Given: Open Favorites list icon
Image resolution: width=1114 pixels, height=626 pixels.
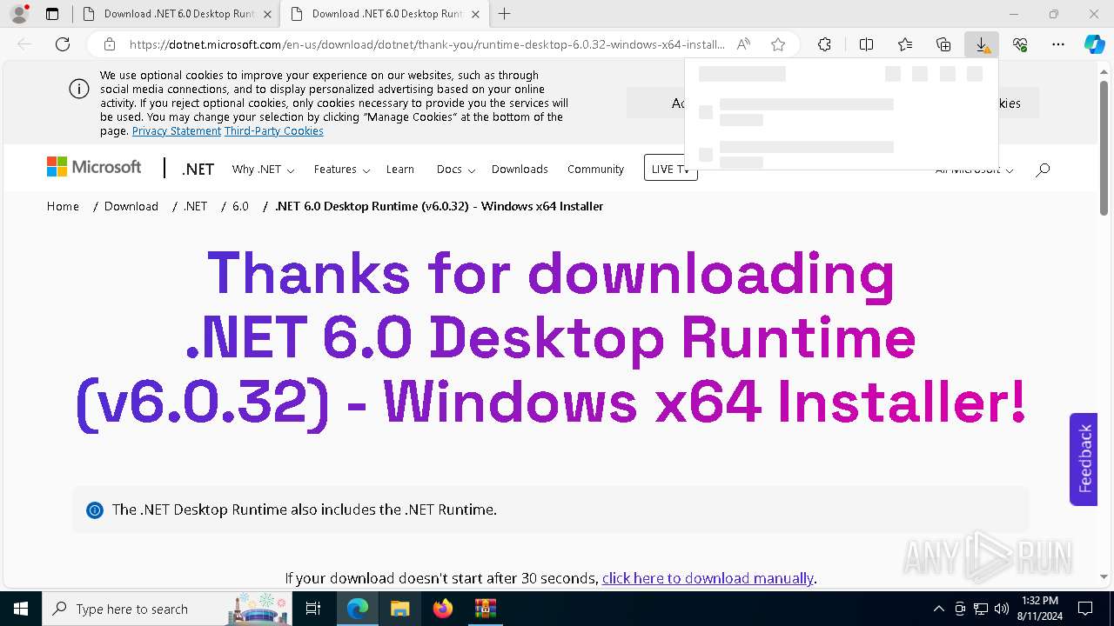Looking at the screenshot, I should click(x=905, y=44).
